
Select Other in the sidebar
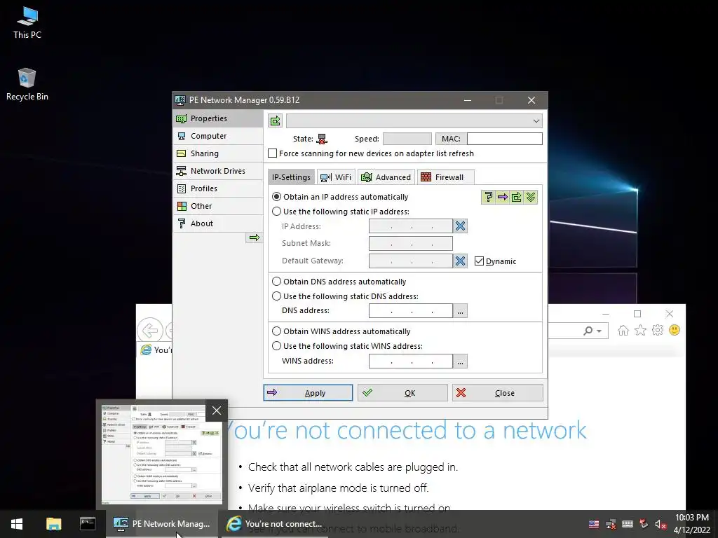click(x=218, y=206)
